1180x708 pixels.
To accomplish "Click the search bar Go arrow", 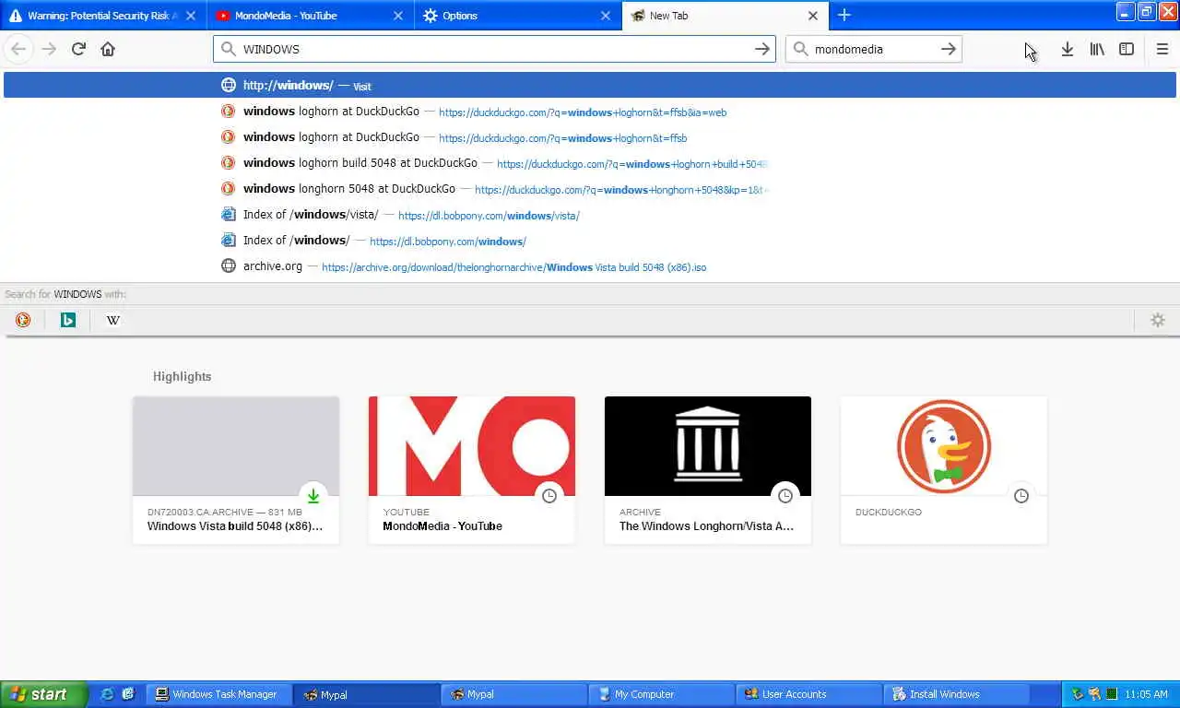I will pos(949,49).
